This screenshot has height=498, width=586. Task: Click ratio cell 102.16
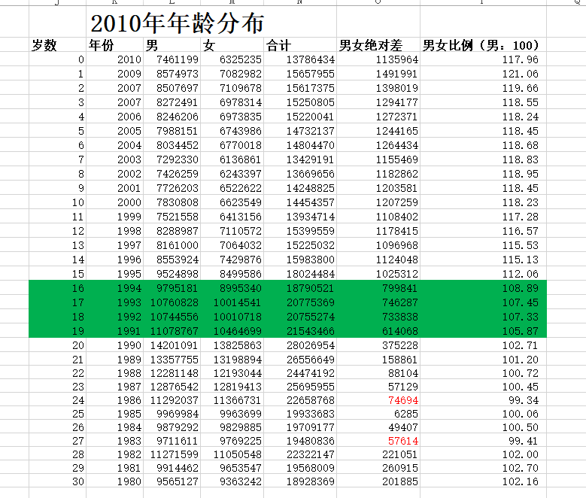521,481
